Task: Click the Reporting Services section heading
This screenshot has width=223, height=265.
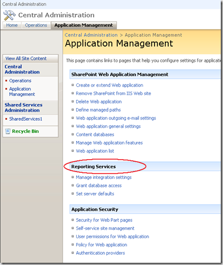Action: (94, 167)
